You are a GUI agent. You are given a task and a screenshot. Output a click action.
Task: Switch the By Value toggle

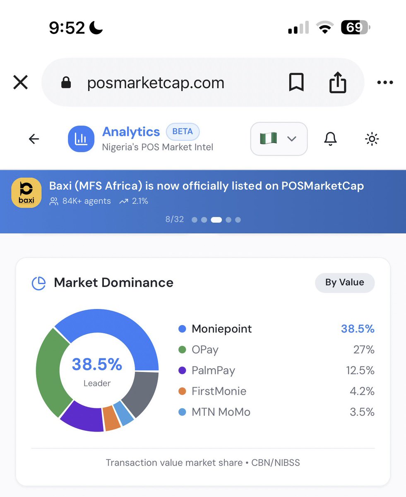345,282
